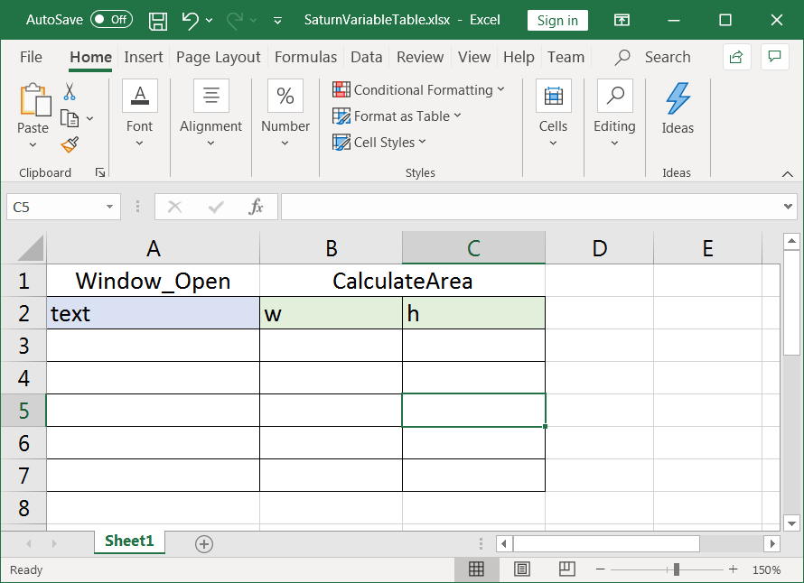
Task: Click the horizontal scrollbar thumb
Action: pos(606,543)
